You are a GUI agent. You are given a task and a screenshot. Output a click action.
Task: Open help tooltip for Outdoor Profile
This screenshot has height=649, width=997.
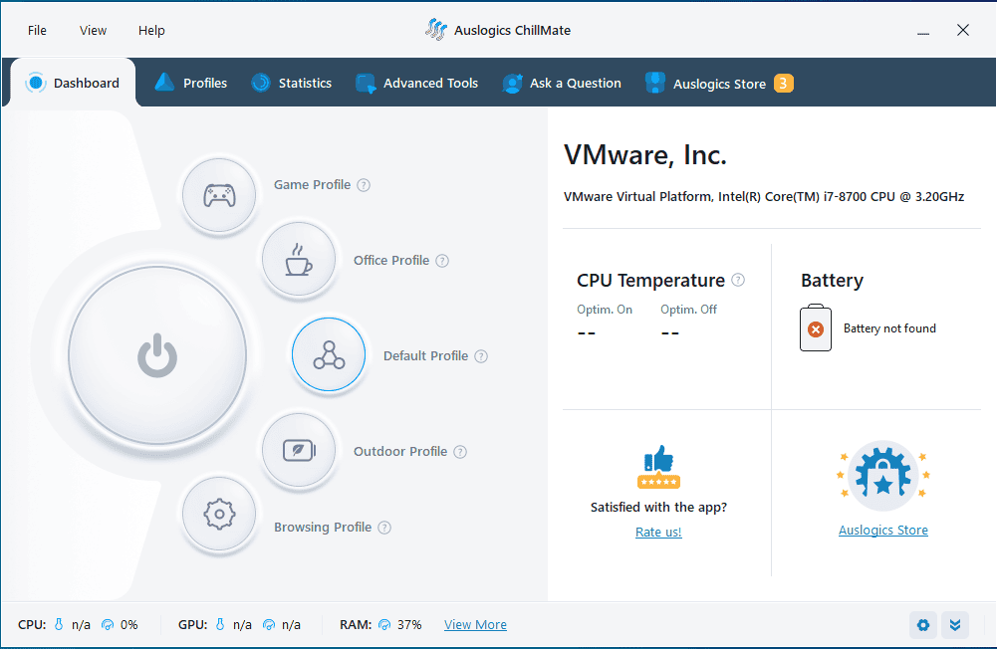click(460, 452)
